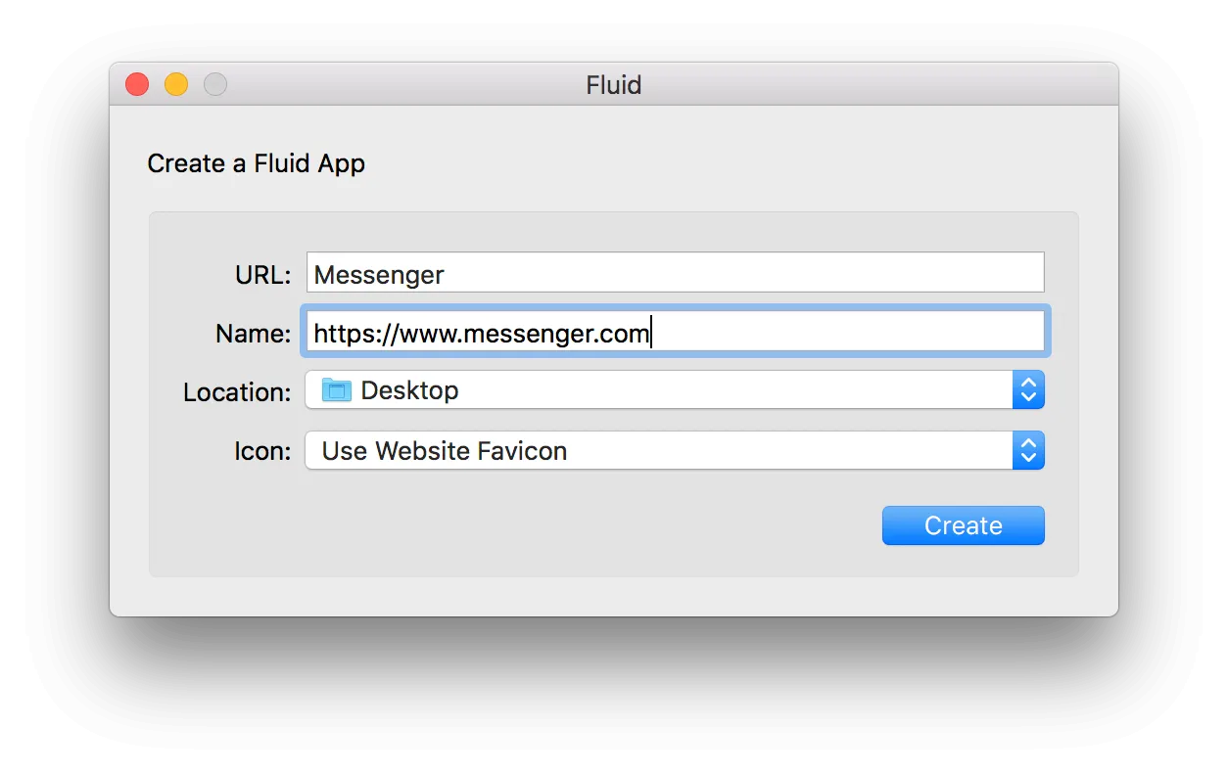
Task: Click the grayed-out zoom window button
Action: (x=215, y=85)
